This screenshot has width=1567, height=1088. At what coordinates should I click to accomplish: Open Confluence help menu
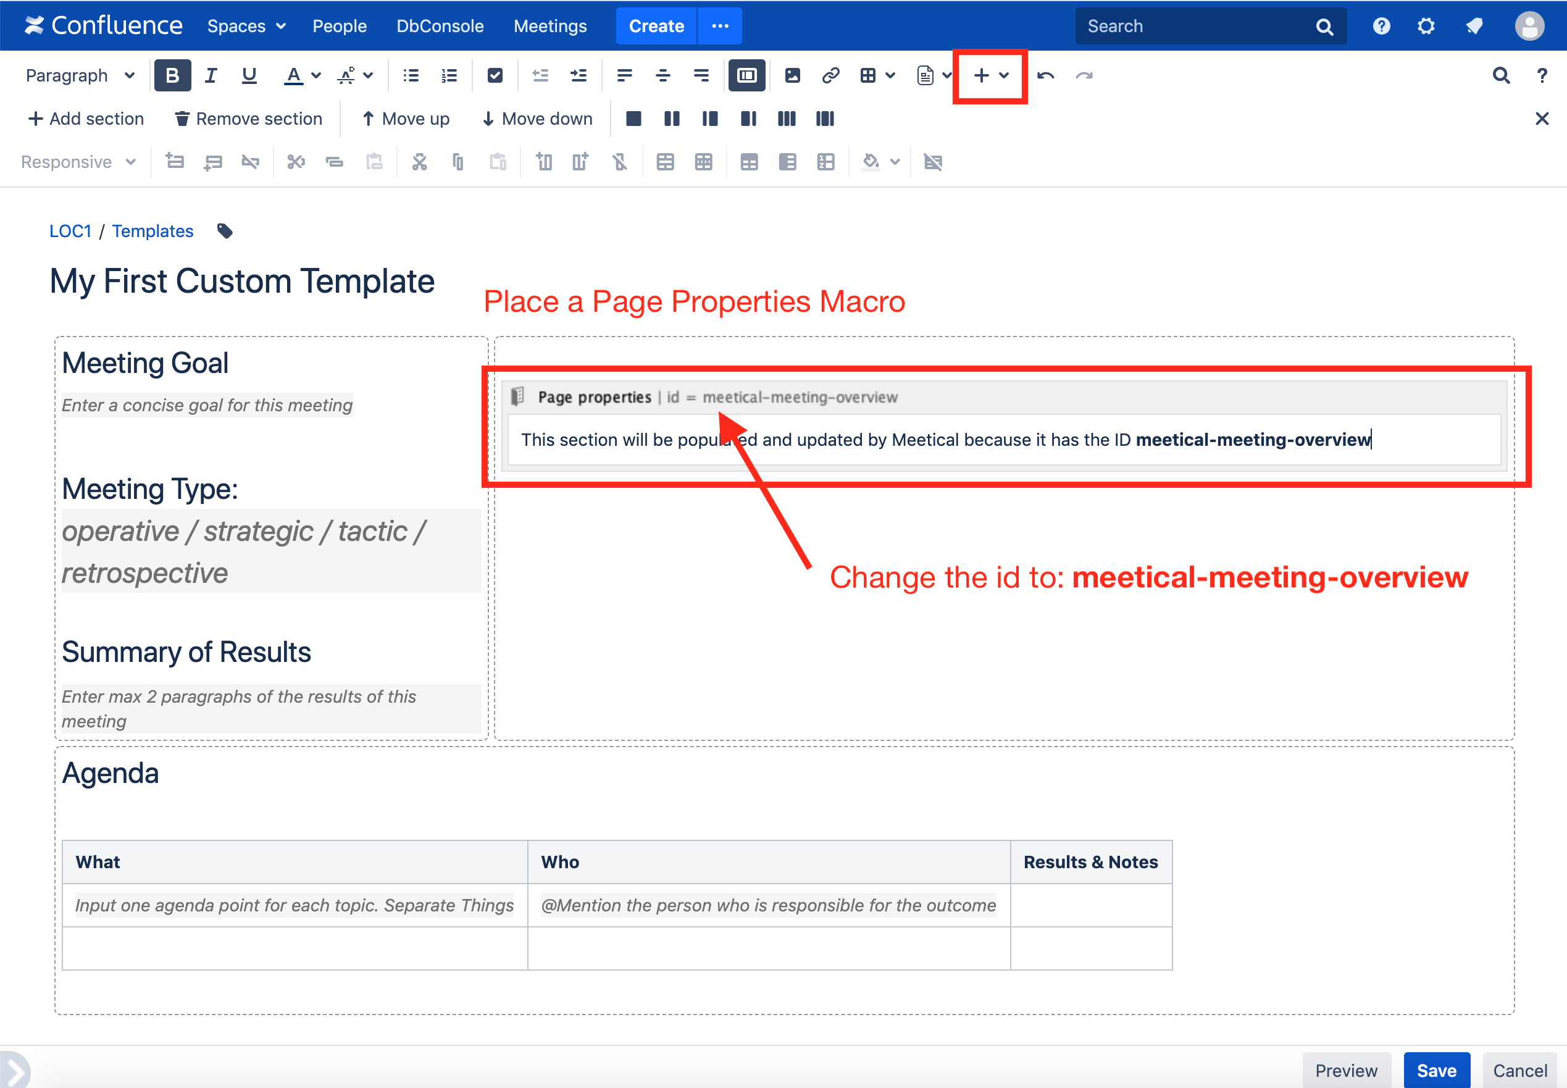pyautogui.click(x=1381, y=26)
